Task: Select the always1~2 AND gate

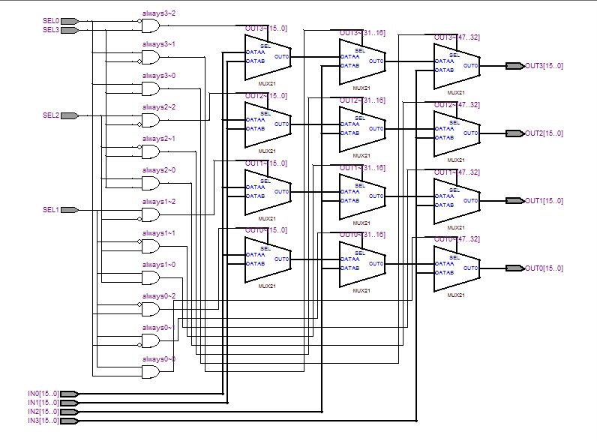Action: click(x=151, y=214)
